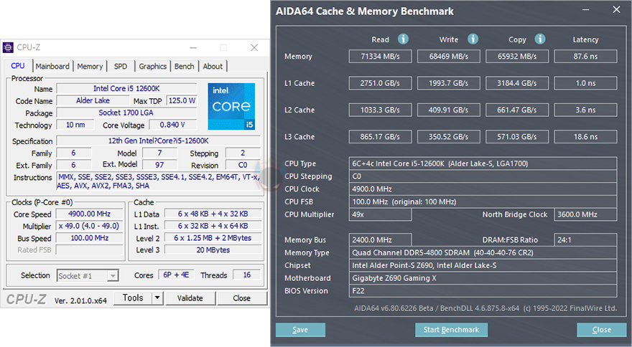Click the Validate button in CPU-Z
Viewport: 632px width, 347px height.
[190, 298]
